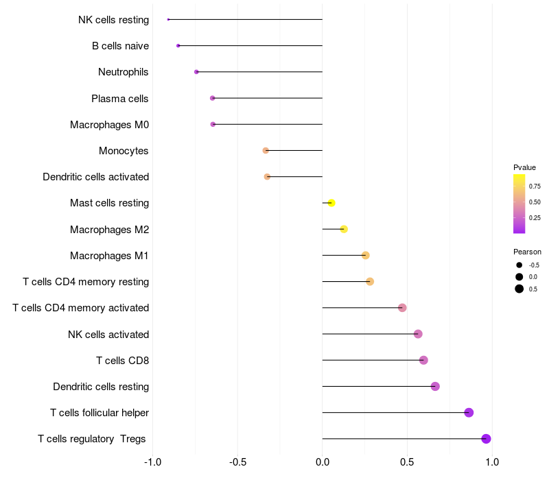This screenshot has width=549, height=480.
Task: Click the Monocytes orange dot
Action: (266, 151)
